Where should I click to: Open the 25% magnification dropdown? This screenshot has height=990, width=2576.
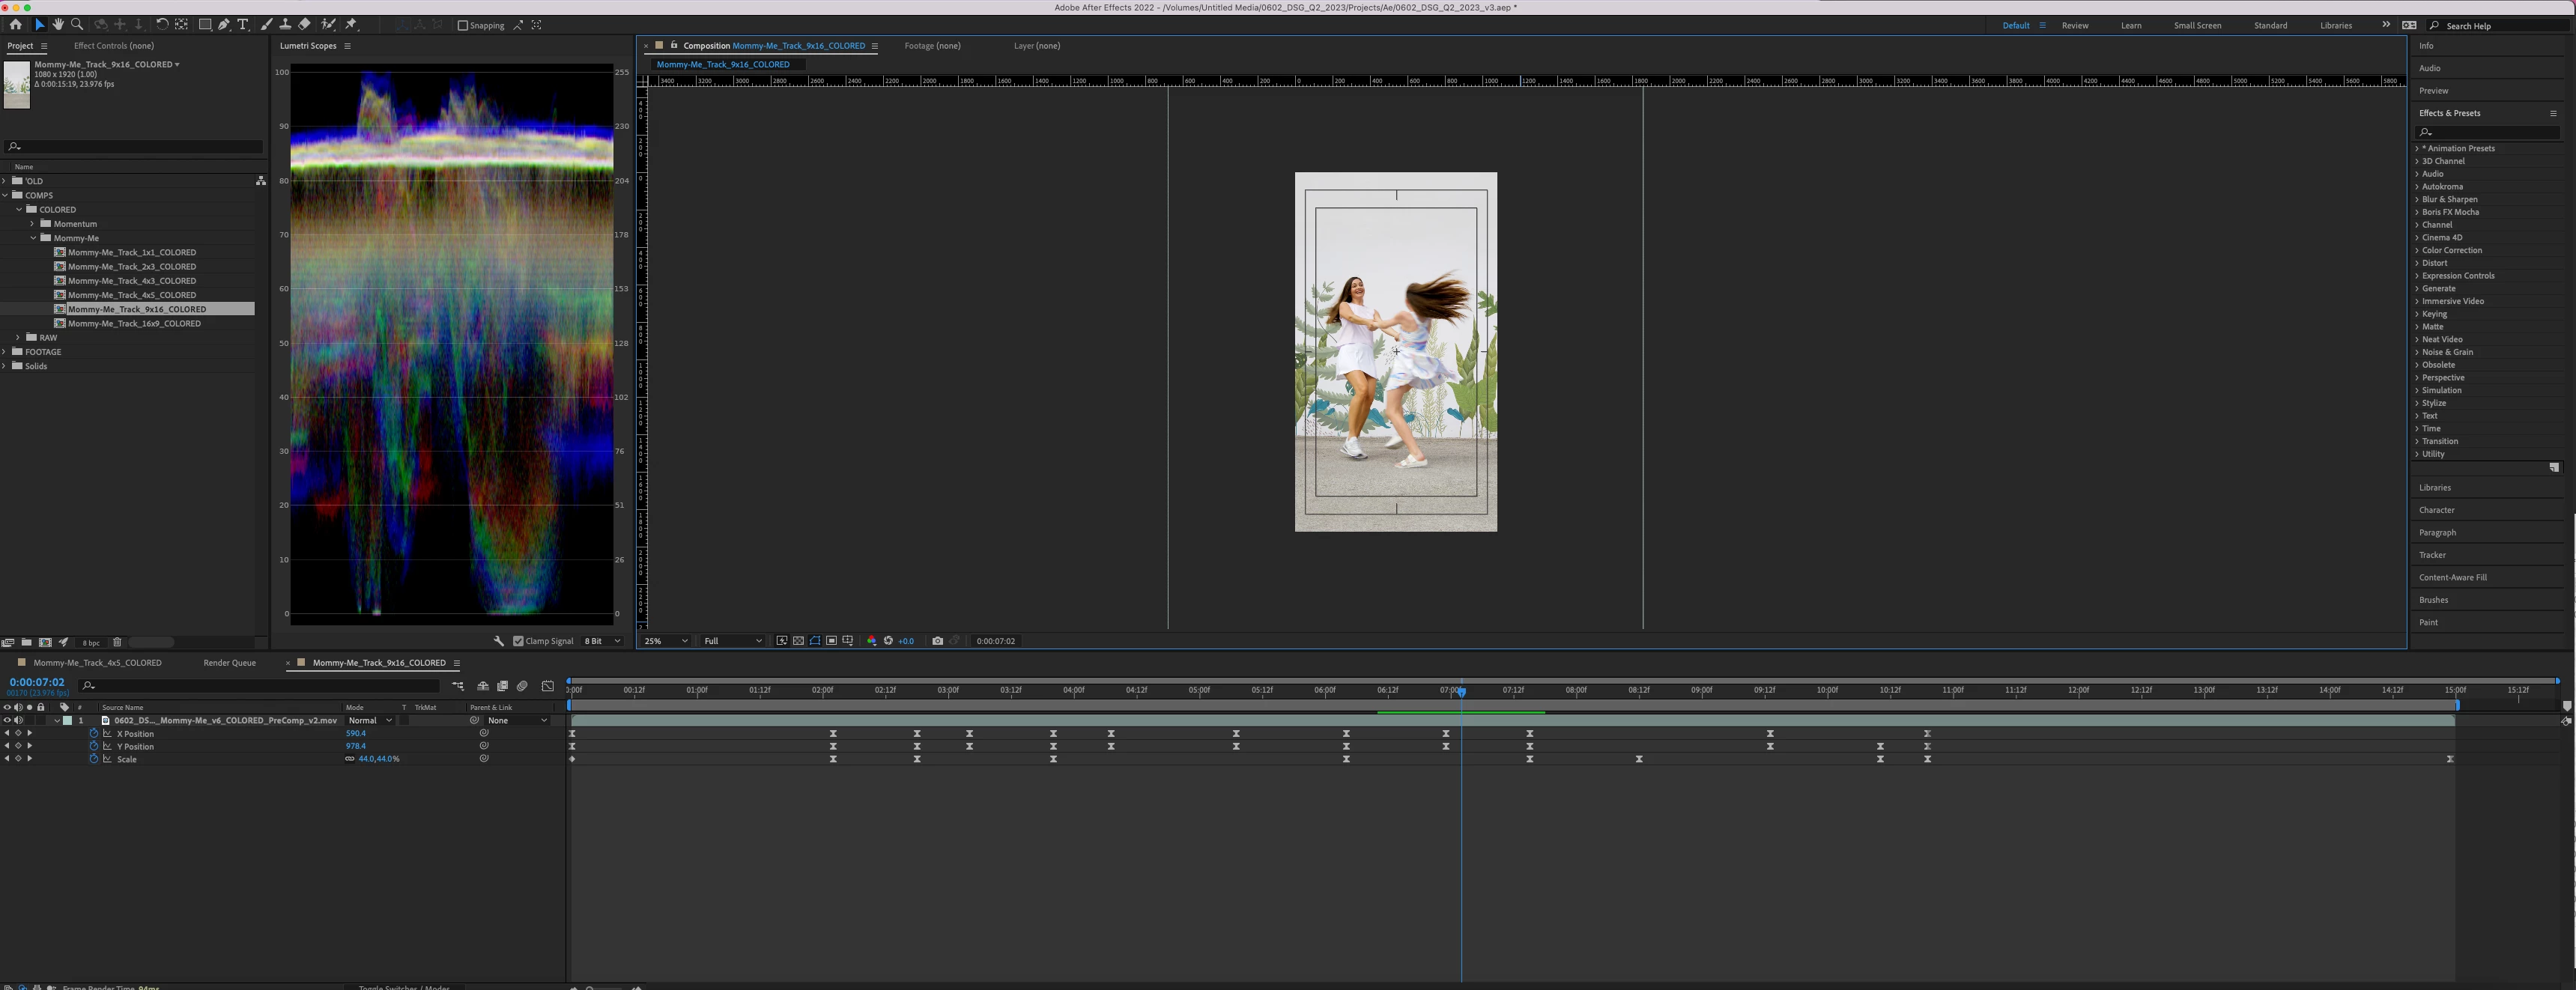[665, 641]
